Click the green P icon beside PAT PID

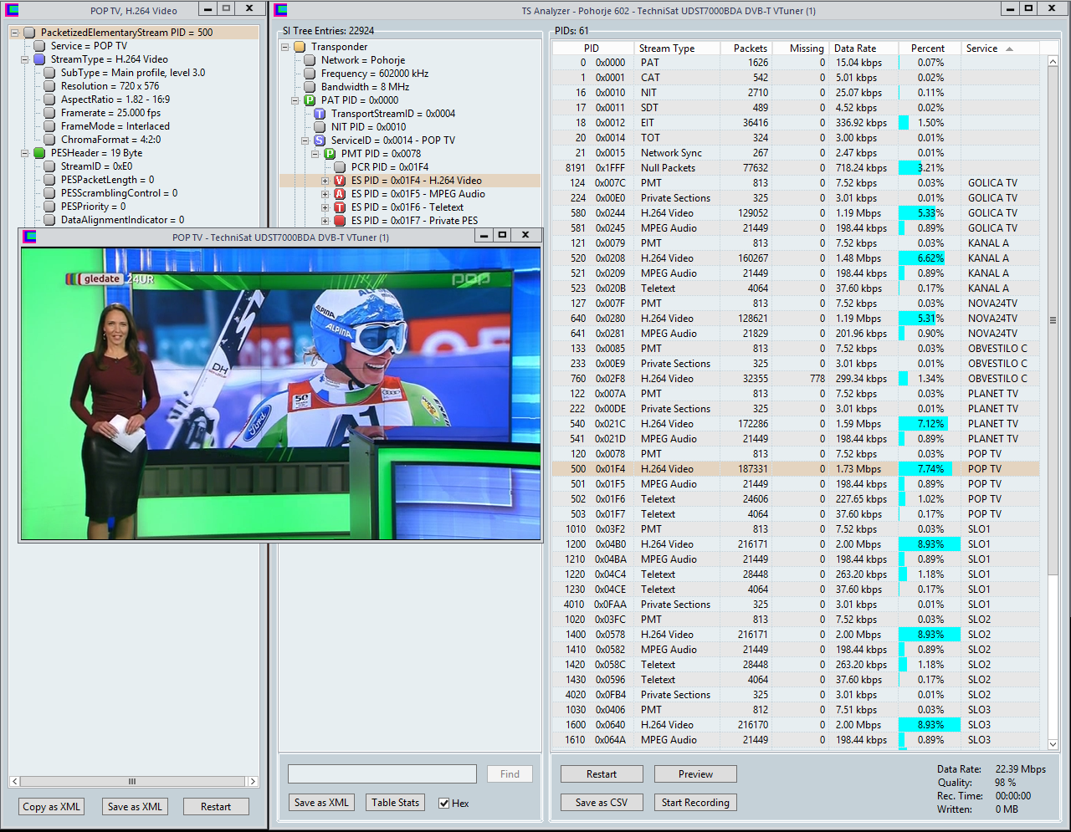[x=310, y=100]
